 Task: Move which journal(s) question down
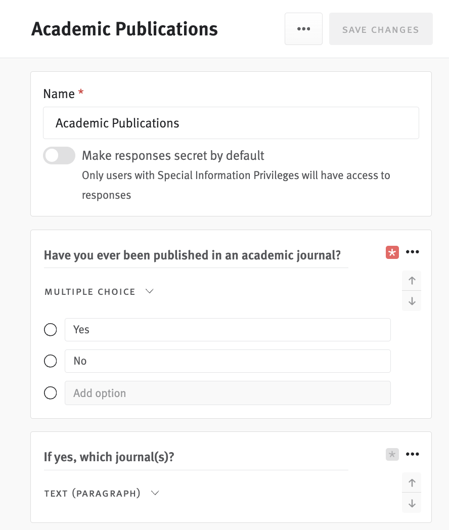point(412,503)
